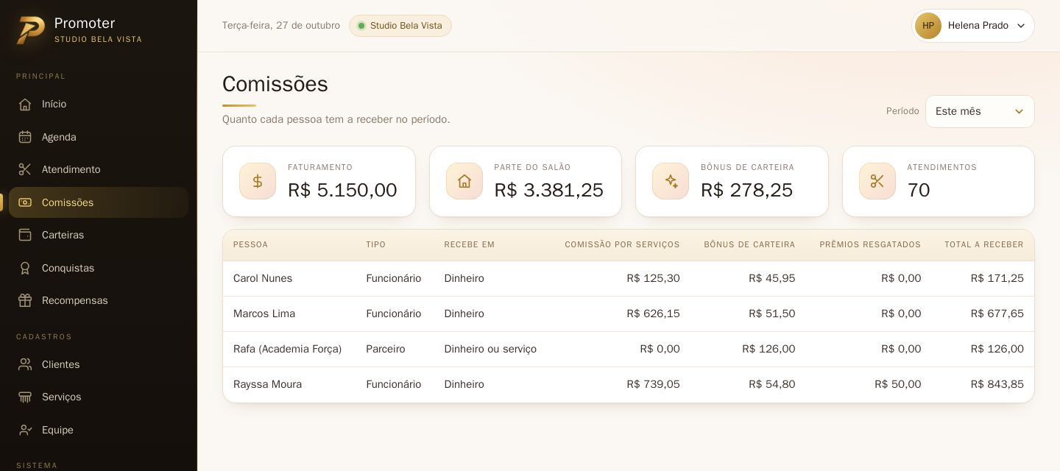
Task: Expand the Helena Prado user menu chevron
Action: pos(1021,26)
